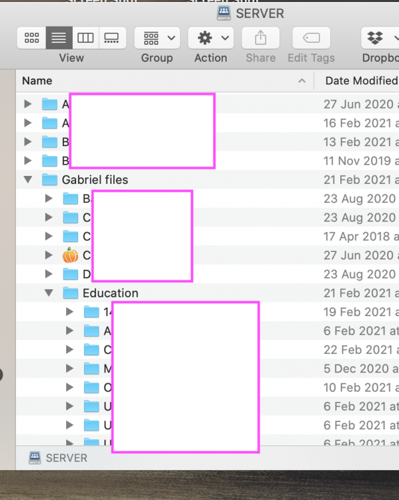399x500 pixels.
Task: Select the Gabriel files folder icon
Action: [49, 179]
